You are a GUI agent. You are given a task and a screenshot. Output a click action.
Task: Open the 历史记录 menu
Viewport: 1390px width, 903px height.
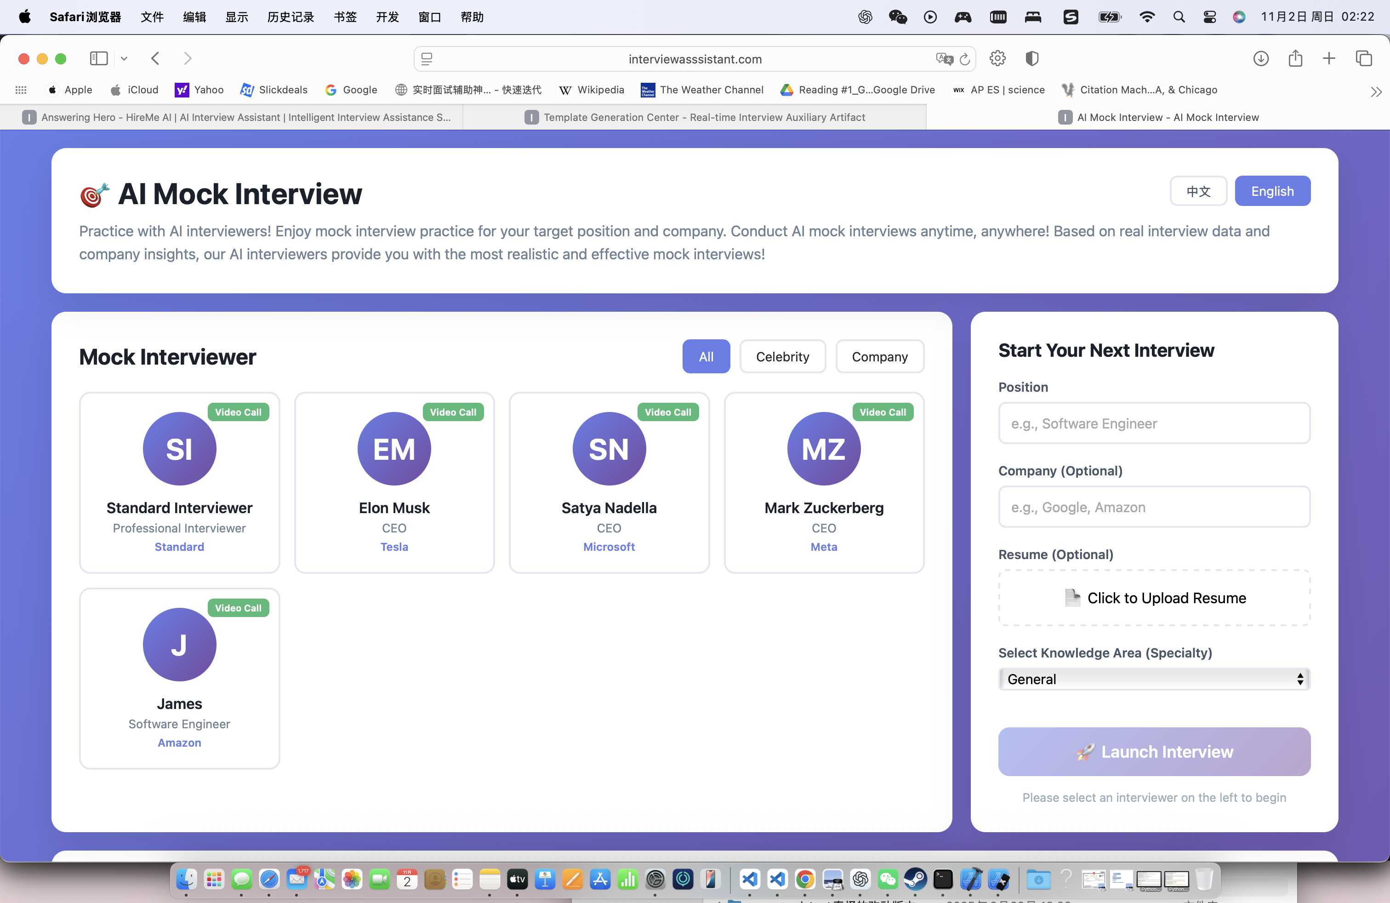coord(290,17)
